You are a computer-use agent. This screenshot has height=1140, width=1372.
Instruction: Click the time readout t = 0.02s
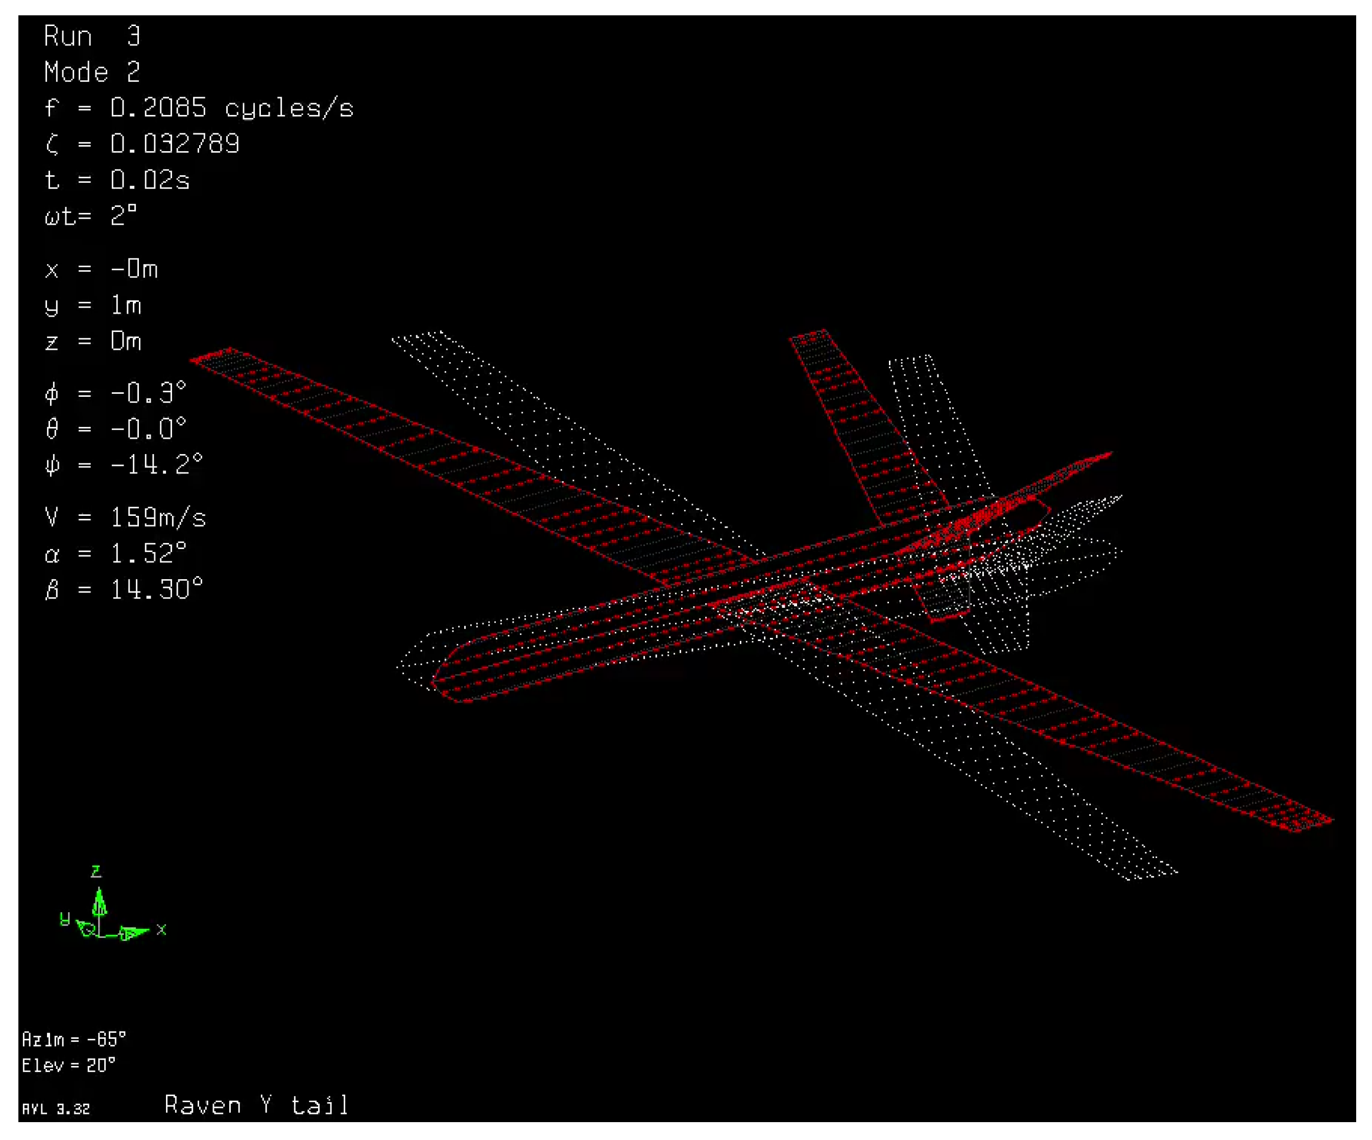(x=117, y=180)
